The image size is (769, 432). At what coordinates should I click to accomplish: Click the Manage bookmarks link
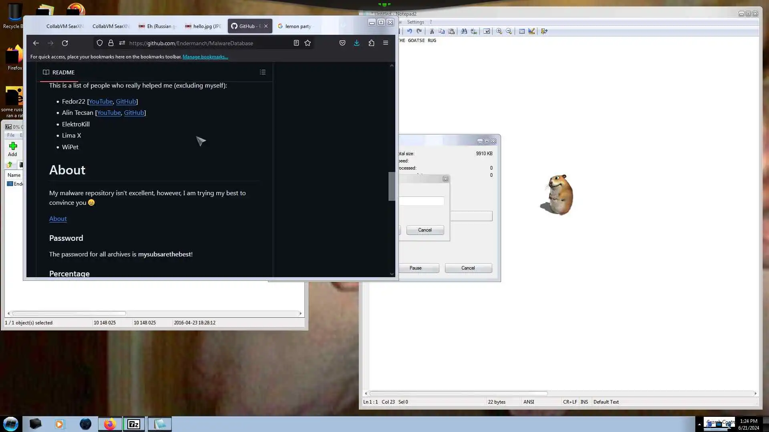point(205,57)
